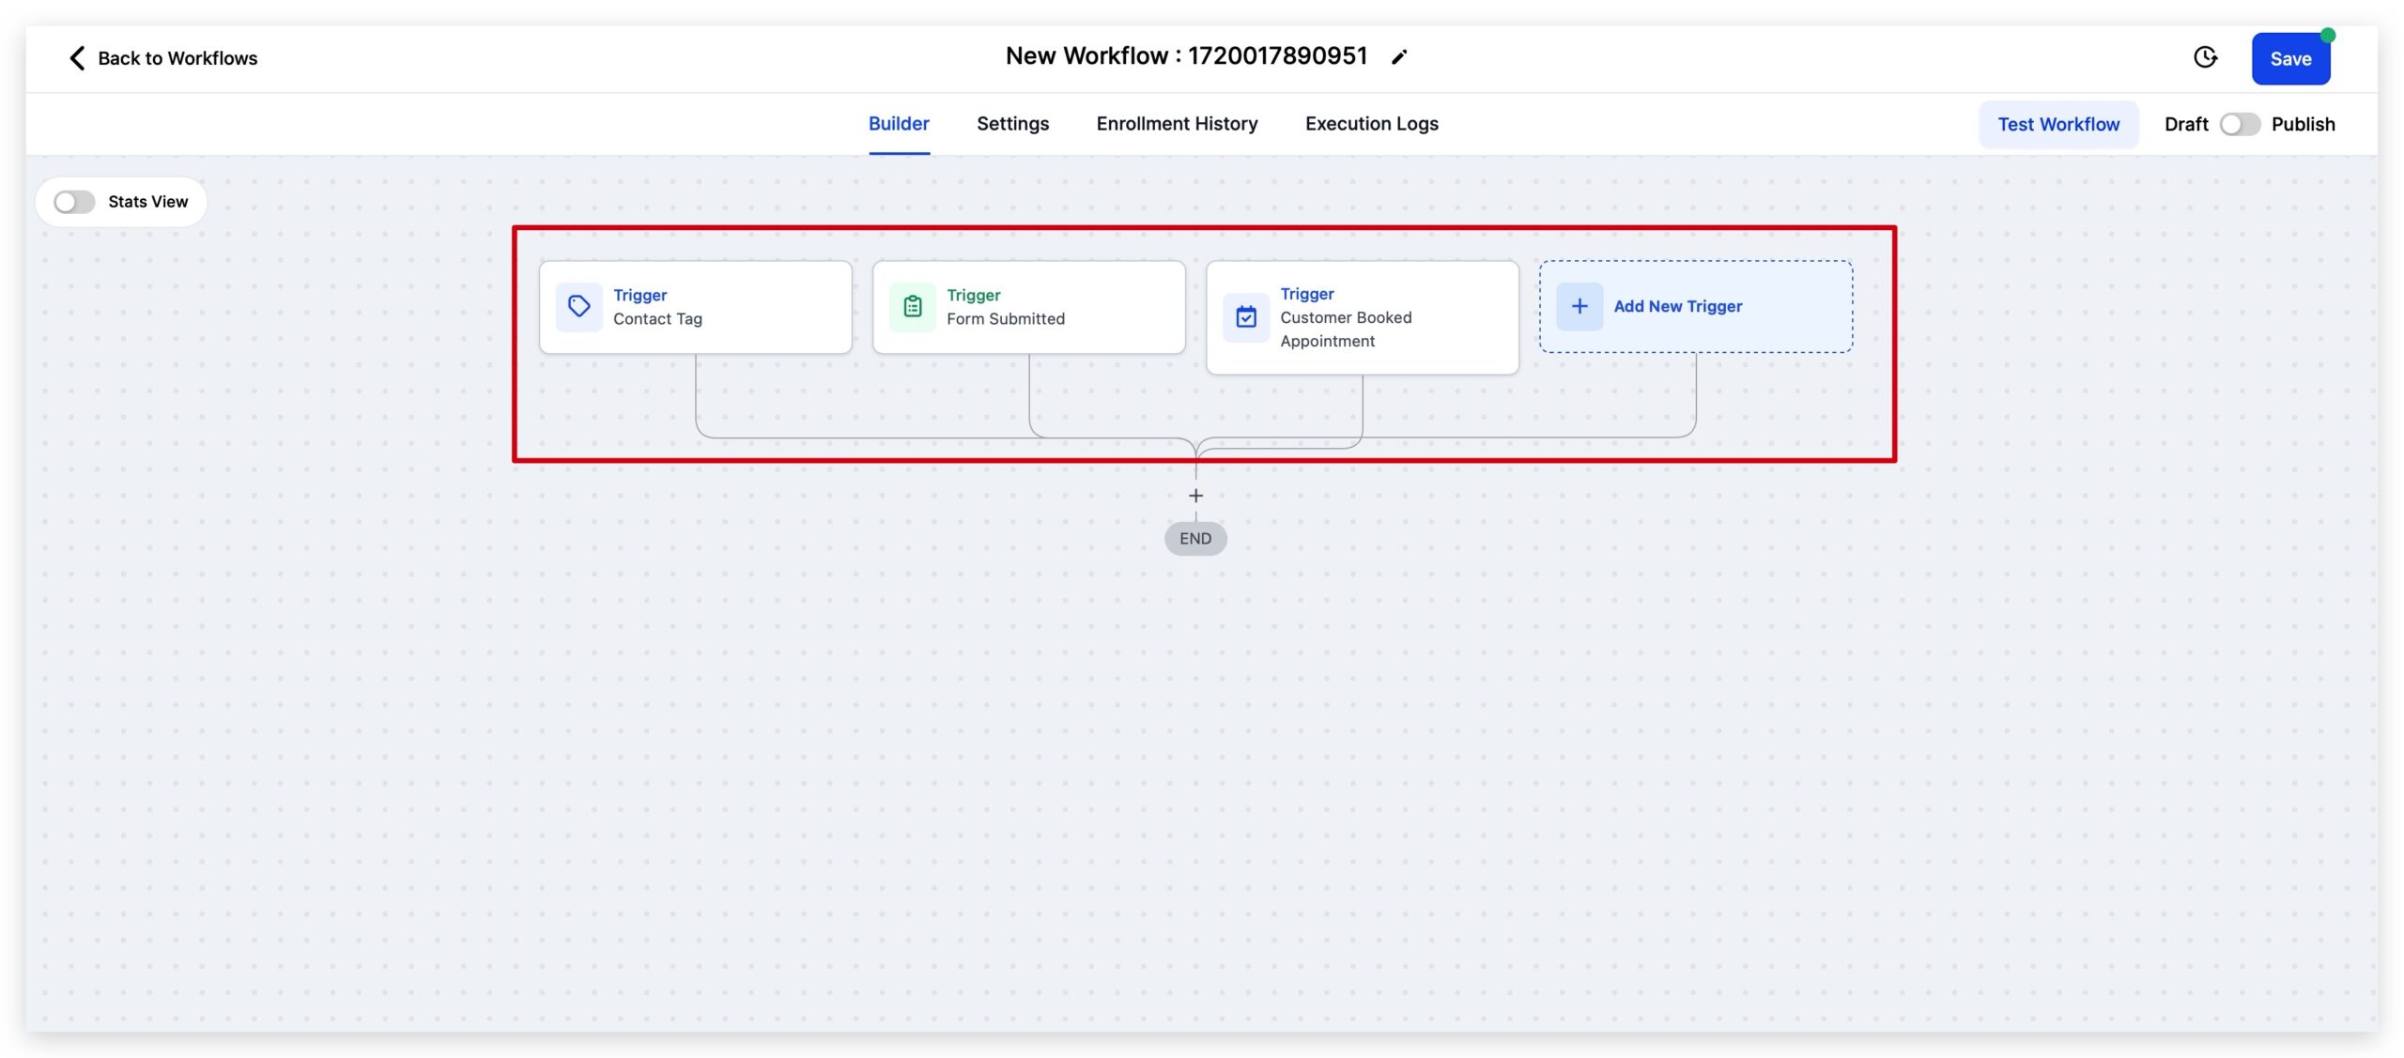
Task: Click the pencil icon to rename the workflow
Action: pyautogui.click(x=1399, y=56)
